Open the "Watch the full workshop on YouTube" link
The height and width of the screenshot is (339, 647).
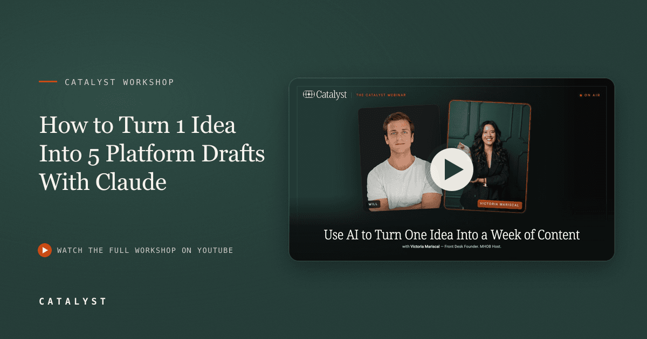(x=145, y=250)
